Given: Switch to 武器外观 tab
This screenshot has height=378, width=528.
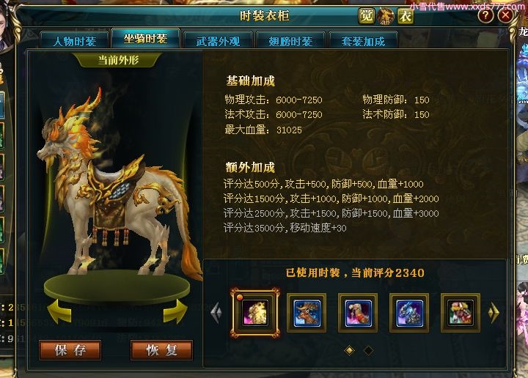Looking at the screenshot, I should [x=219, y=41].
